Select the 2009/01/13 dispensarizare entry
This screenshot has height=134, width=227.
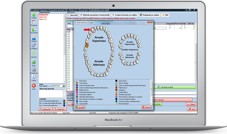pyautogui.click(x=42, y=19)
